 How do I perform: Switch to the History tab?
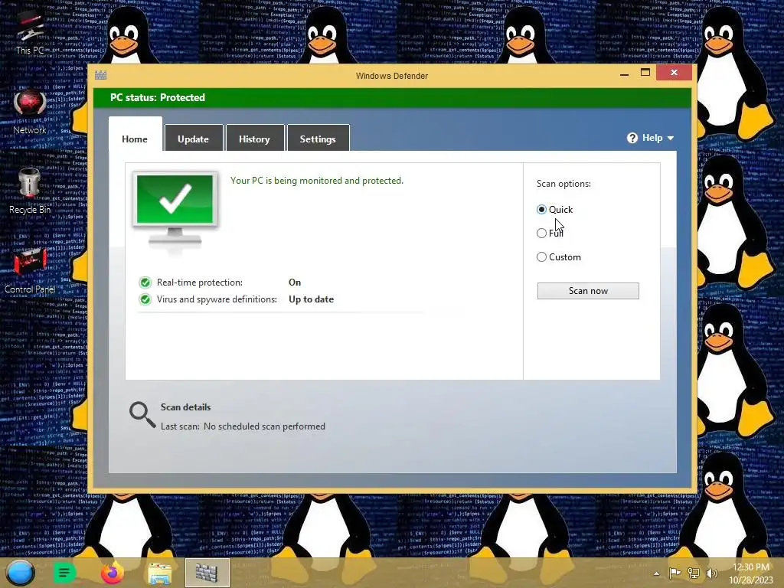pyautogui.click(x=254, y=139)
